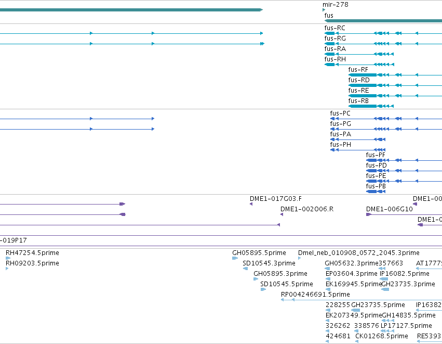Select the DME1-002O06.R arrow marker
Image resolution: width=442 pixels, height=344 pixels.
point(282,214)
